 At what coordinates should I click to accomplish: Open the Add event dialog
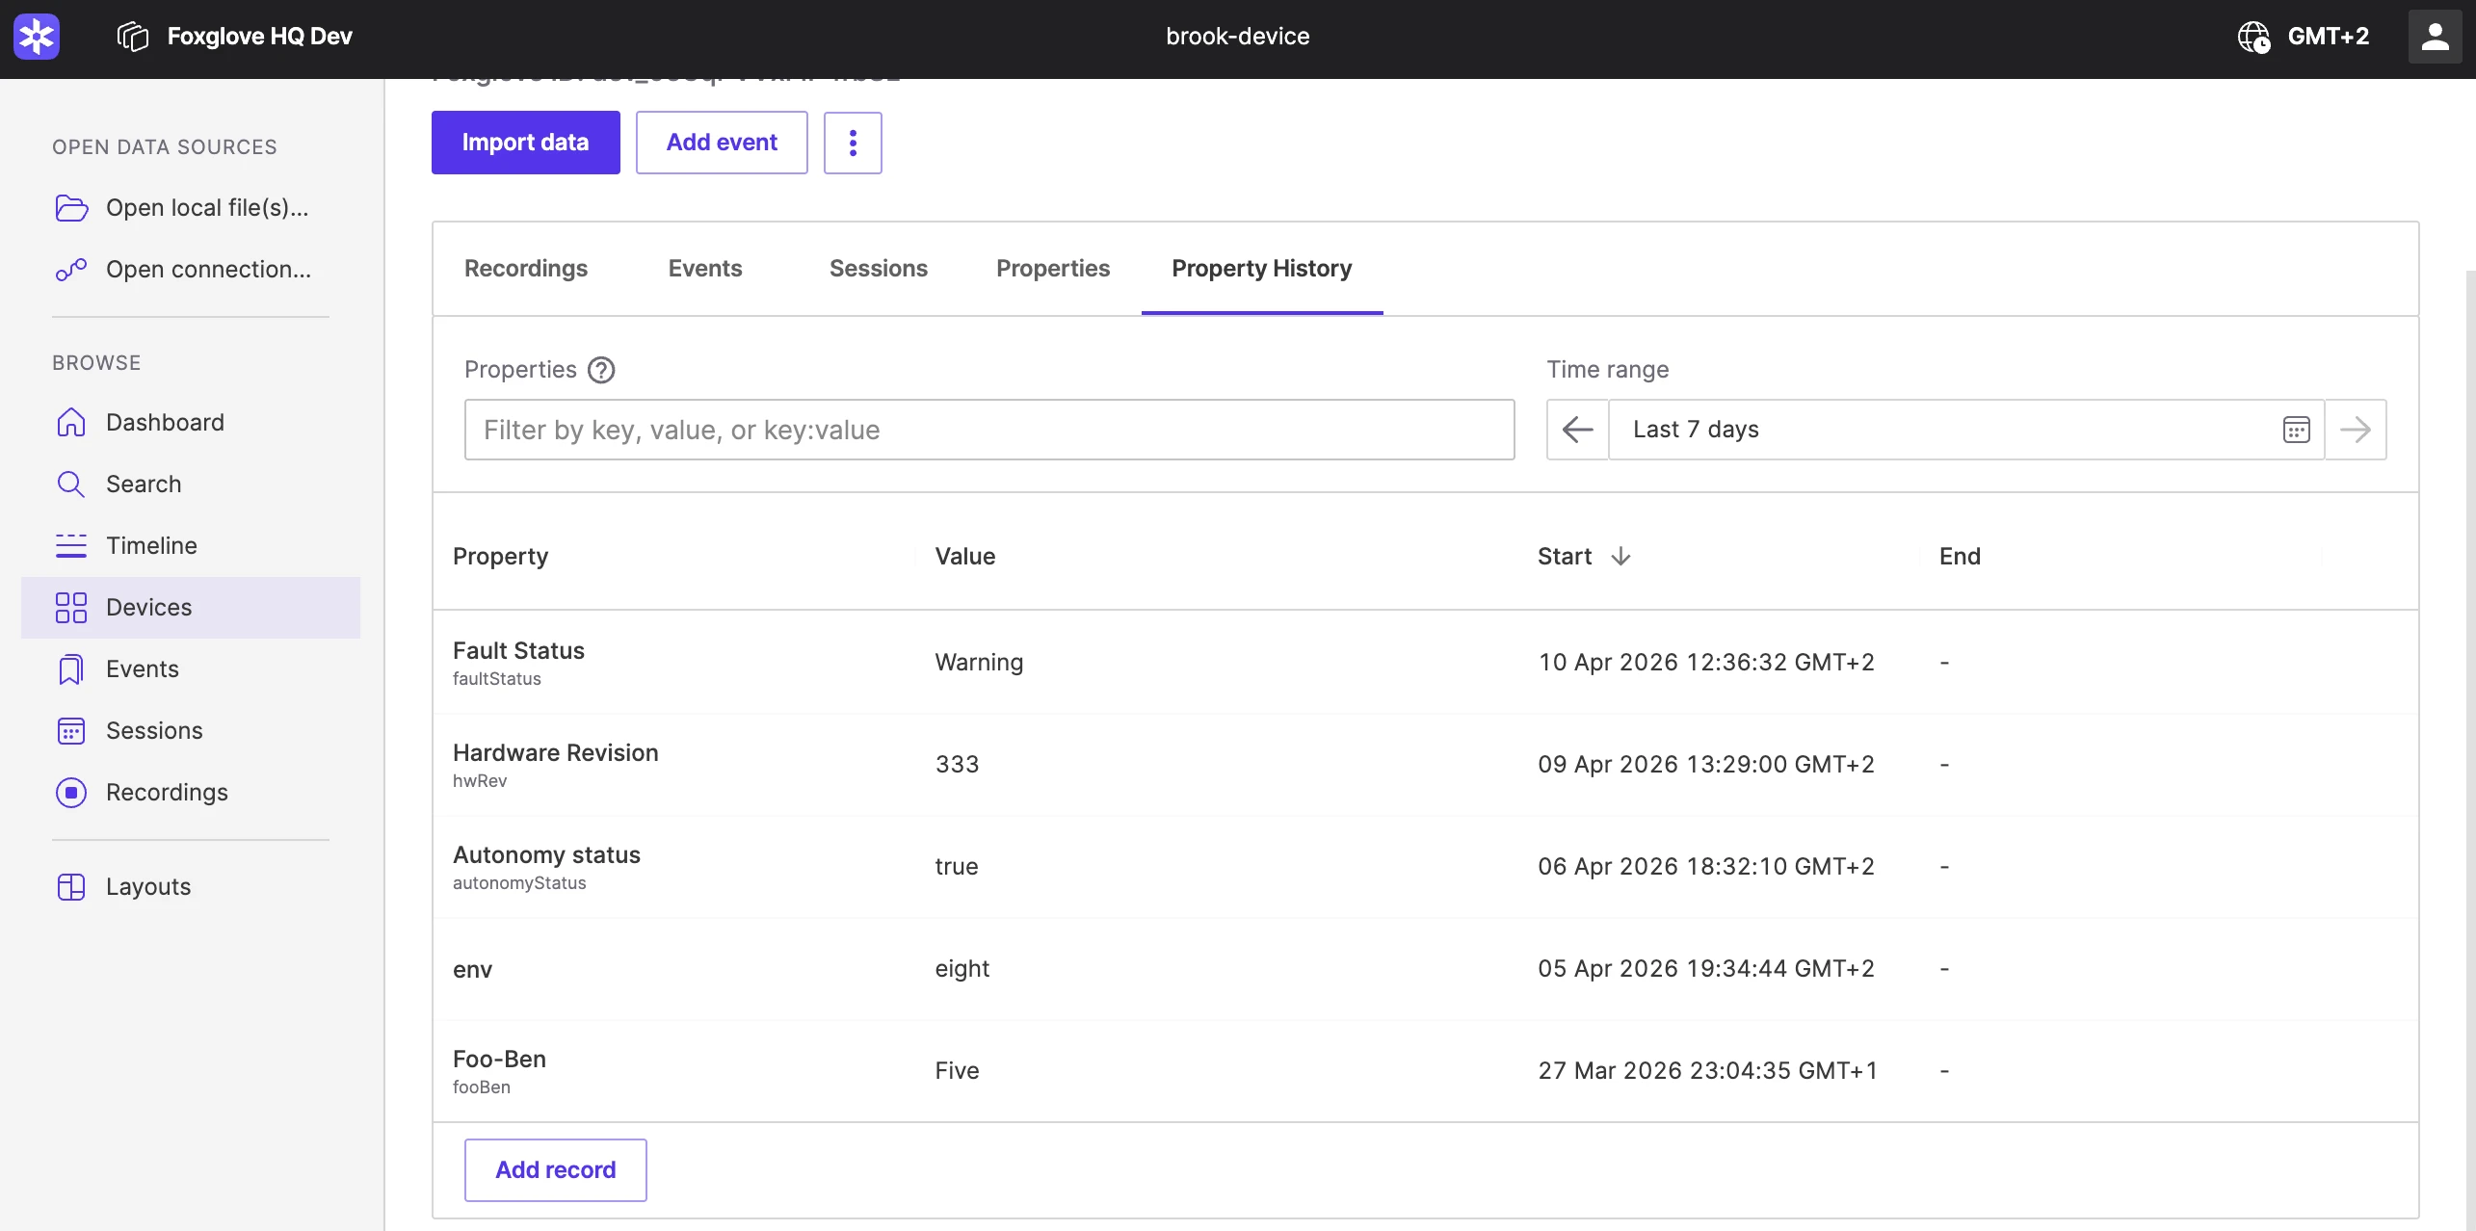click(x=722, y=143)
